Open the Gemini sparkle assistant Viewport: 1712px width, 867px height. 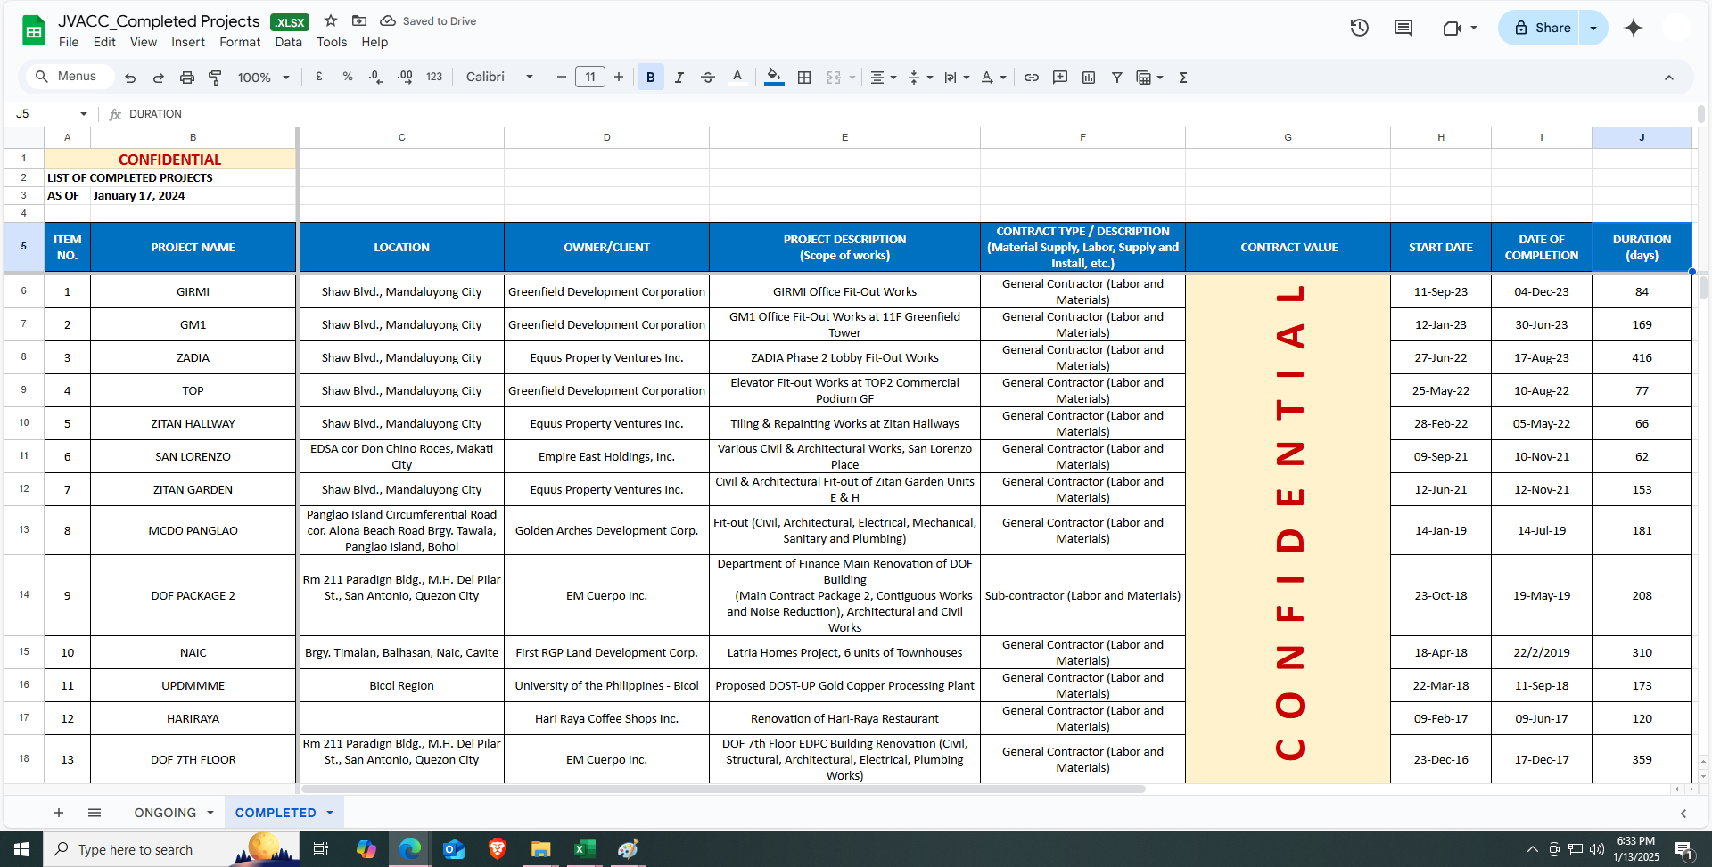click(1634, 28)
